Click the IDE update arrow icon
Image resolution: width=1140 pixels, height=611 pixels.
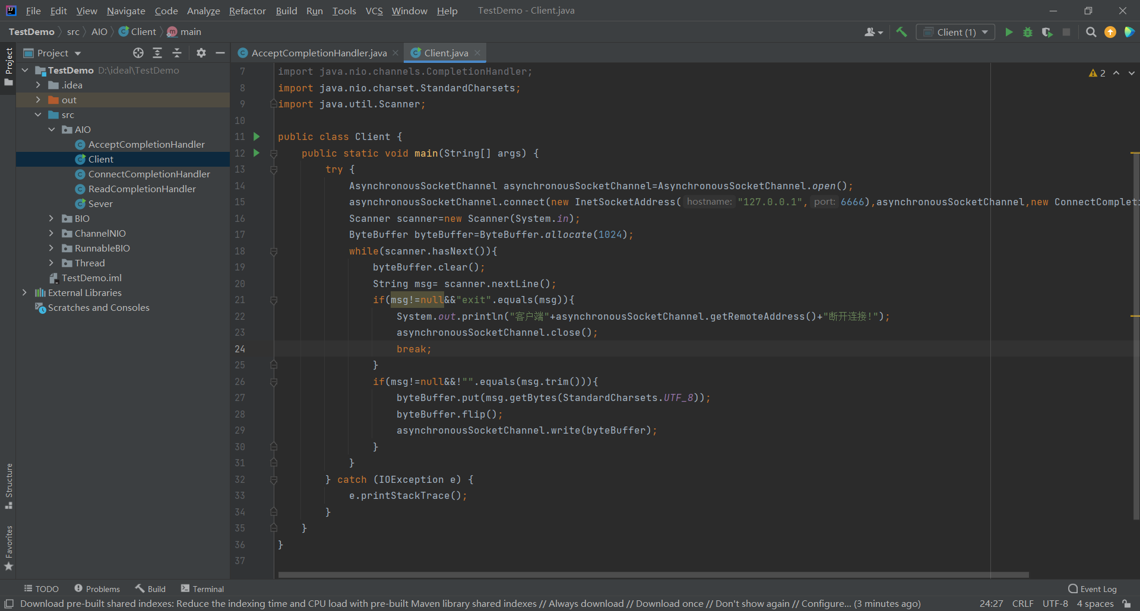(1110, 32)
